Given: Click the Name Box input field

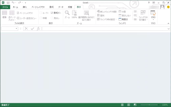Looking at the screenshot, I should 8,29.
